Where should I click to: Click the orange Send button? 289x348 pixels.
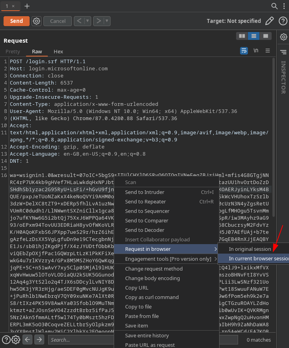point(17,21)
